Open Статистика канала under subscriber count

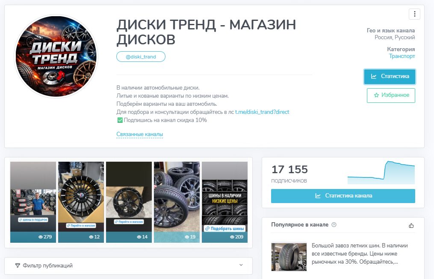tap(343, 196)
